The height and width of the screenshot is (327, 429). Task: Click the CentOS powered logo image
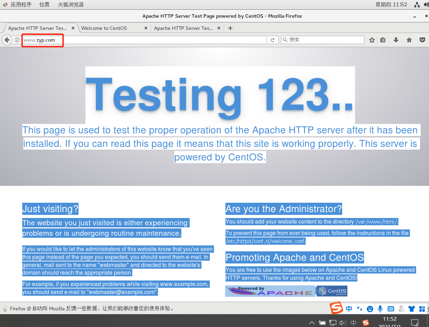coord(332,291)
